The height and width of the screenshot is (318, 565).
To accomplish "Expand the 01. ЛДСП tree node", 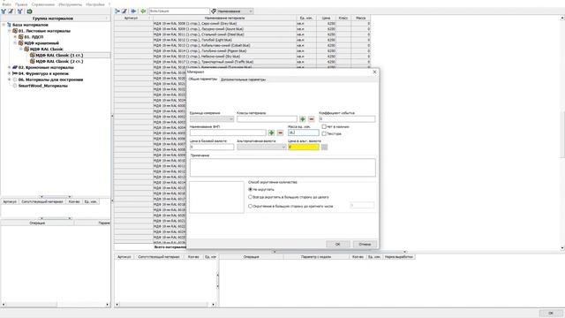I will click(x=15, y=37).
